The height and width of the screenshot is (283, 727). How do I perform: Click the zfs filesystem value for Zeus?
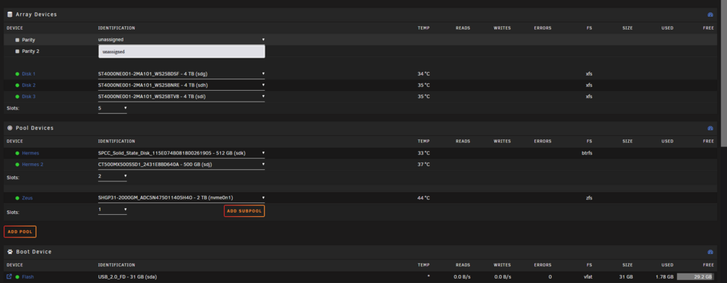click(x=589, y=198)
